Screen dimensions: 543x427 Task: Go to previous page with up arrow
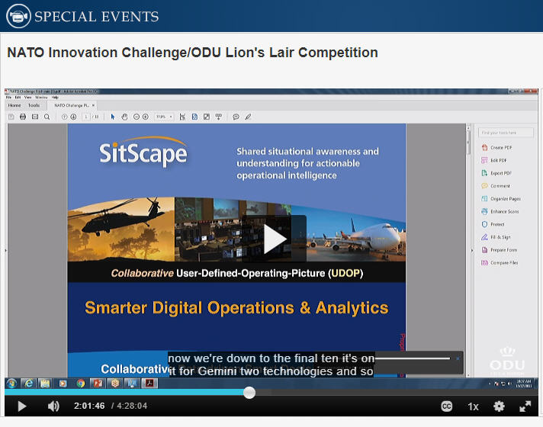[64, 117]
